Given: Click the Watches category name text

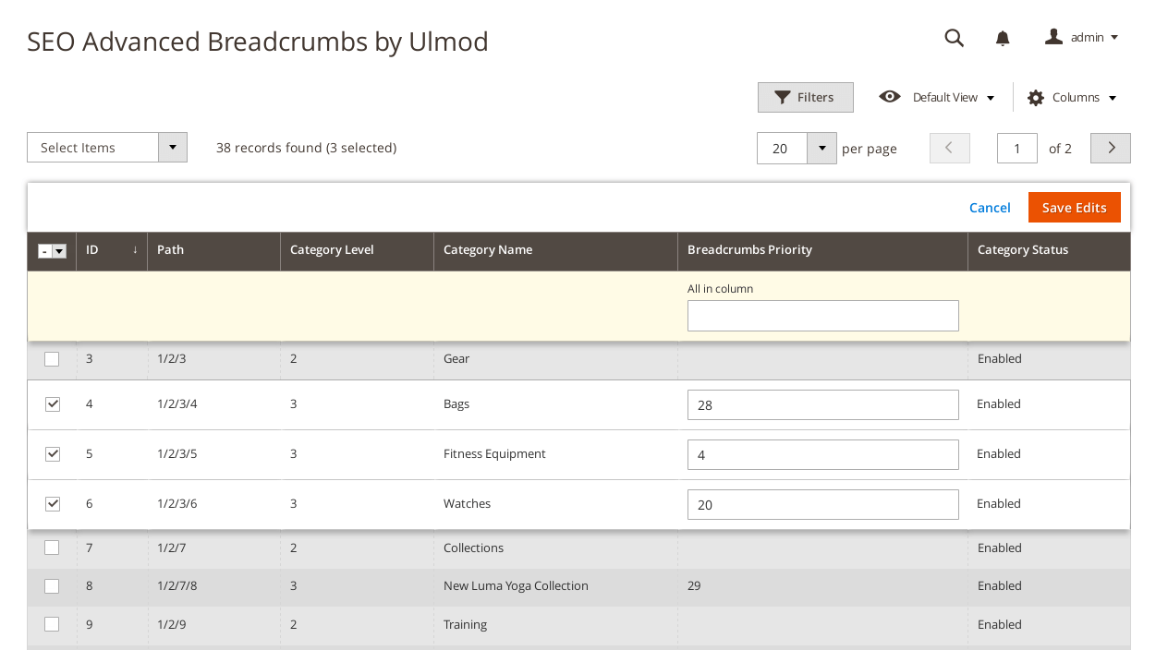Looking at the screenshot, I should tap(467, 503).
